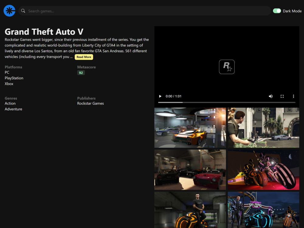Click the Xbox platform entry
Image resolution: width=304 pixels, height=228 pixels.
[x=9, y=84]
